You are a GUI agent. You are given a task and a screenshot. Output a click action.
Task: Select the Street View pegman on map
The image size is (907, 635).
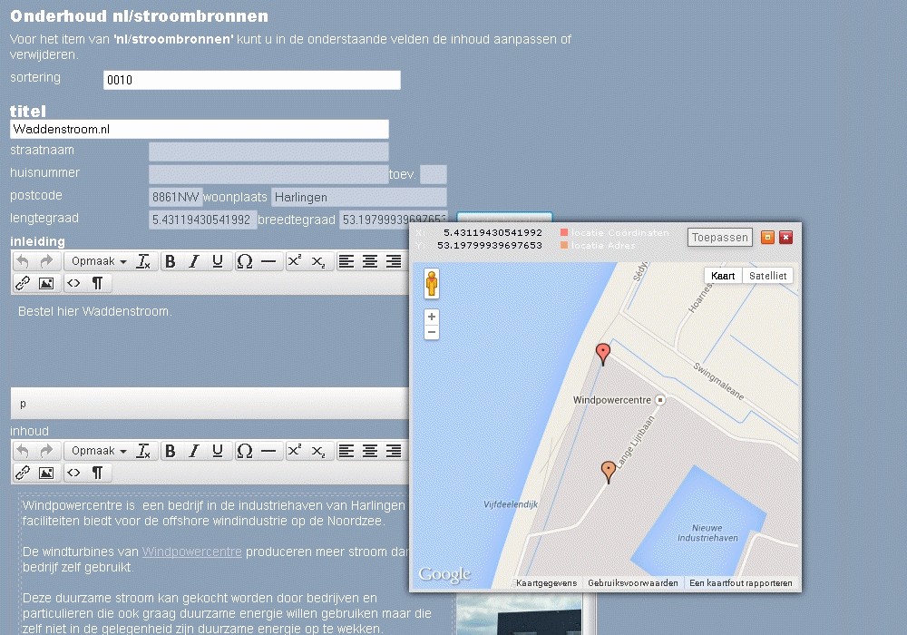tap(432, 284)
